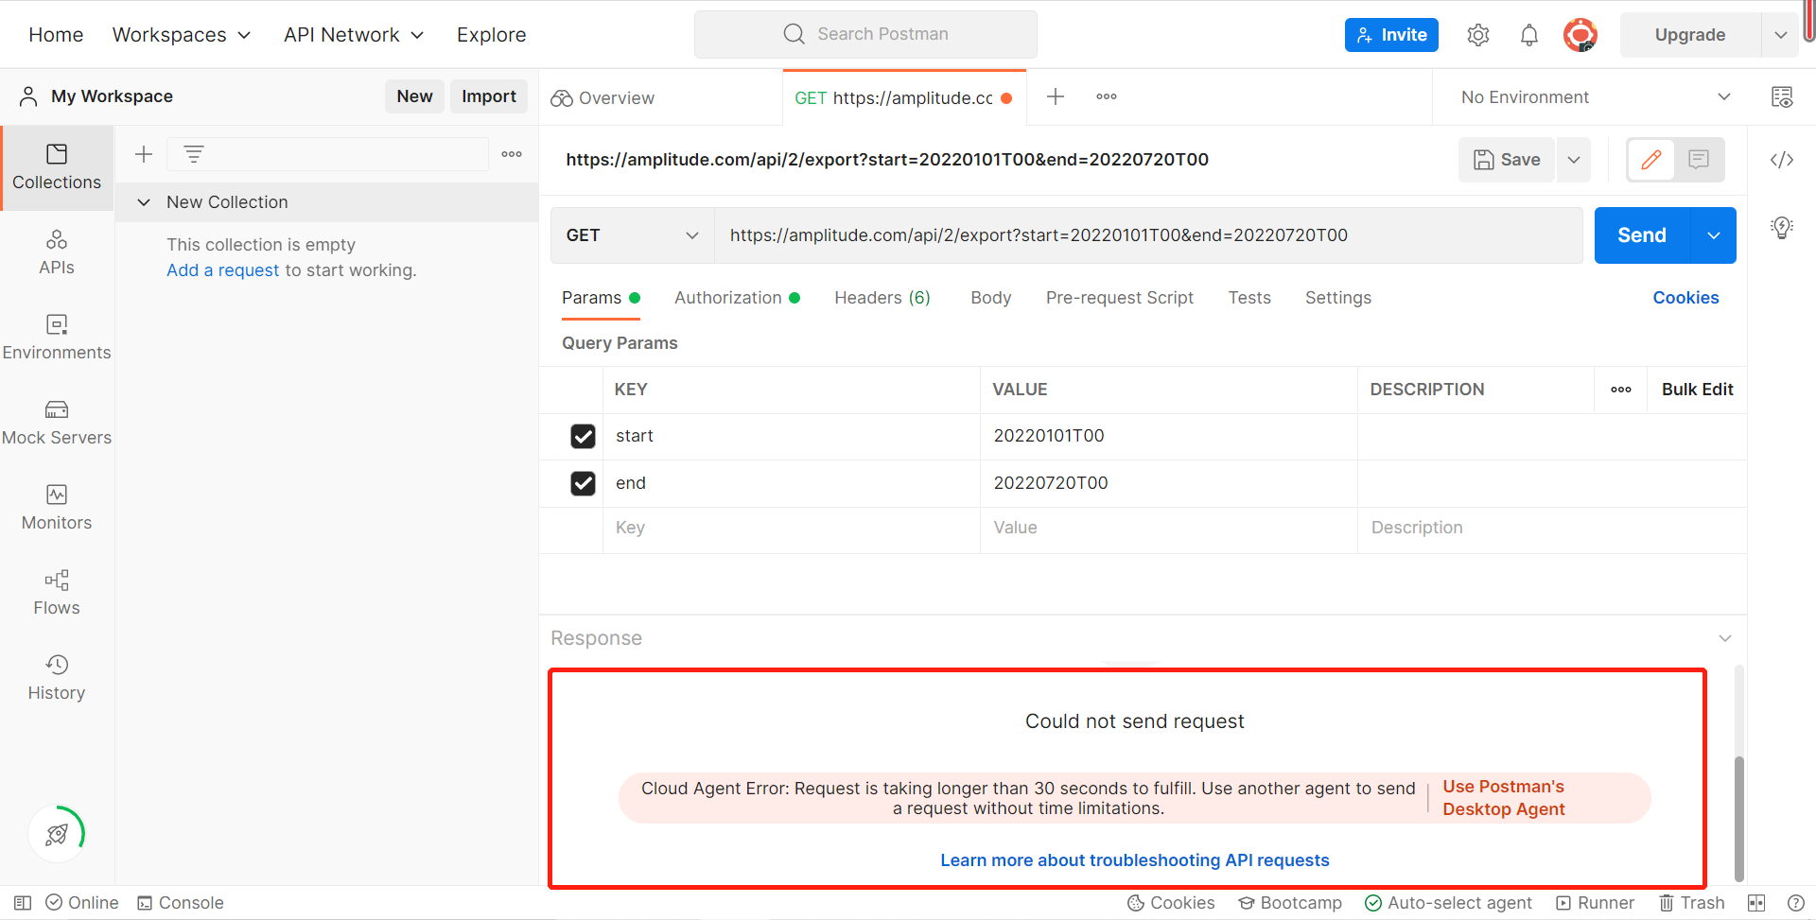The height and width of the screenshot is (920, 1816).
Task: Open query params column options menu
Action: (1621, 390)
